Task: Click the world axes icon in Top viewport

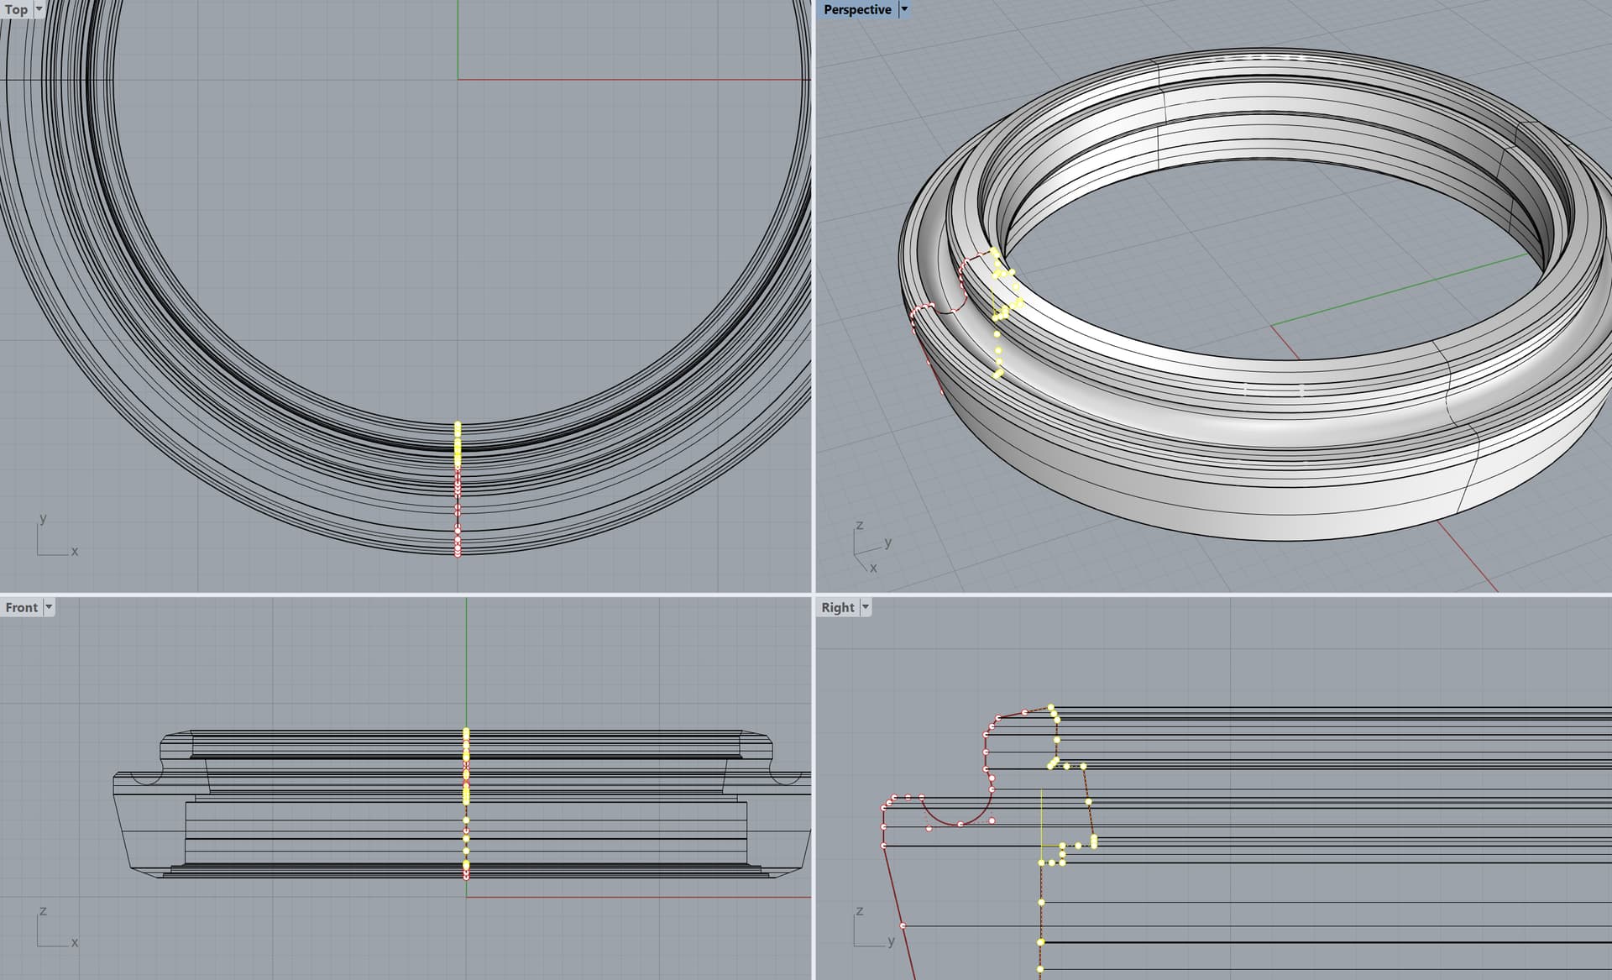Action: tap(52, 539)
